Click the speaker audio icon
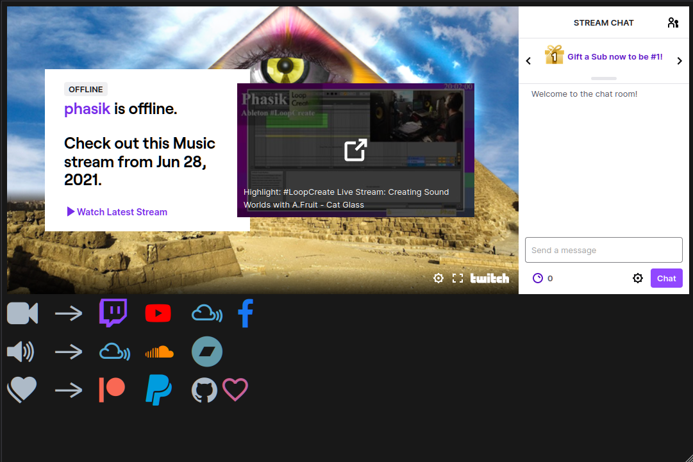The image size is (693, 462). point(21,352)
